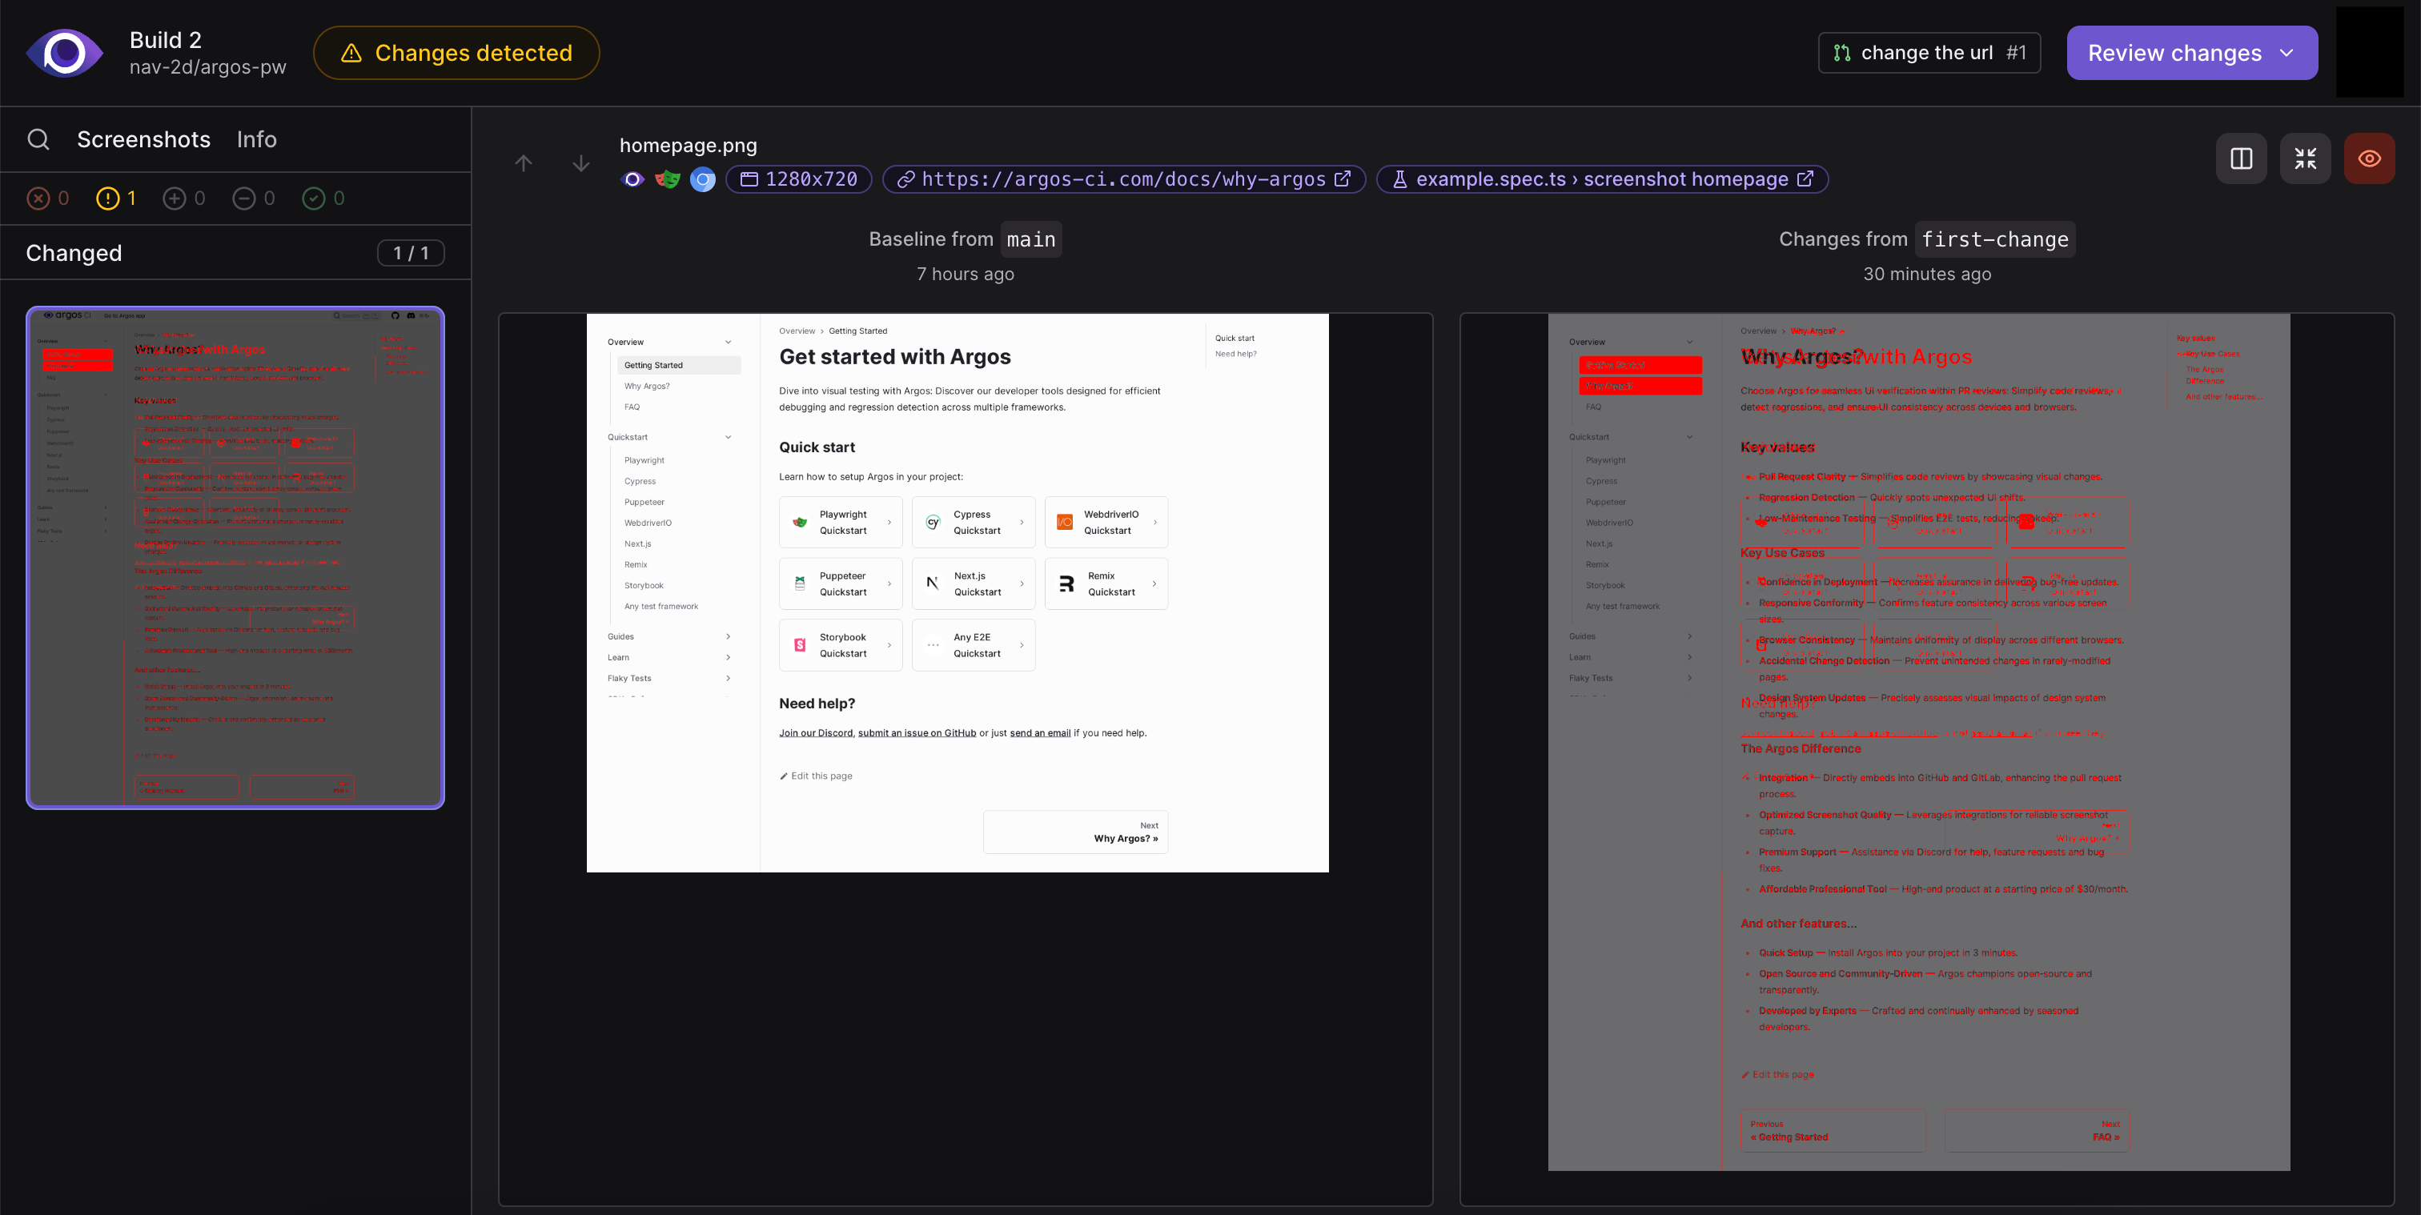Toggle the added screenshots filter
The width and height of the screenshot is (2421, 1215).
pos(184,198)
